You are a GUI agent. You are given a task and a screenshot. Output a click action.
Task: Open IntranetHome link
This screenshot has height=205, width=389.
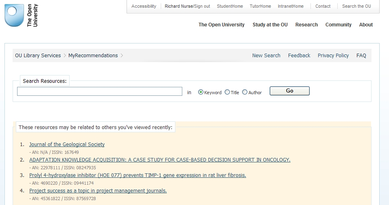click(291, 6)
